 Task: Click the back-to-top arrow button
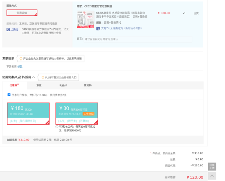[212, 176]
